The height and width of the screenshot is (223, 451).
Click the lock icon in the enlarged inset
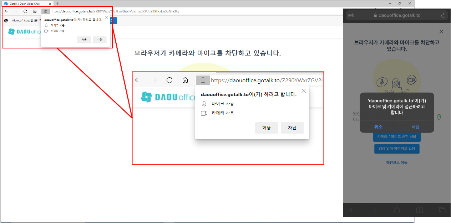coord(203,80)
